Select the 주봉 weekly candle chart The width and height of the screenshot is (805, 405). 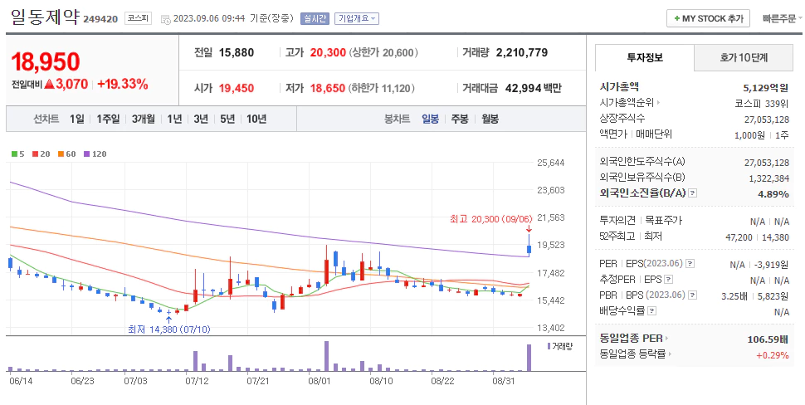click(460, 119)
